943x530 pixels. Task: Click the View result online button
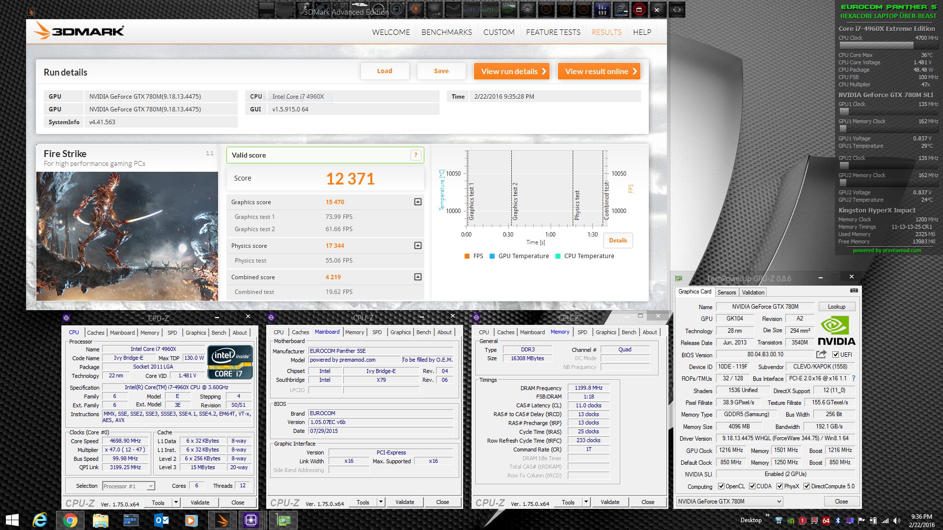coord(599,71)
